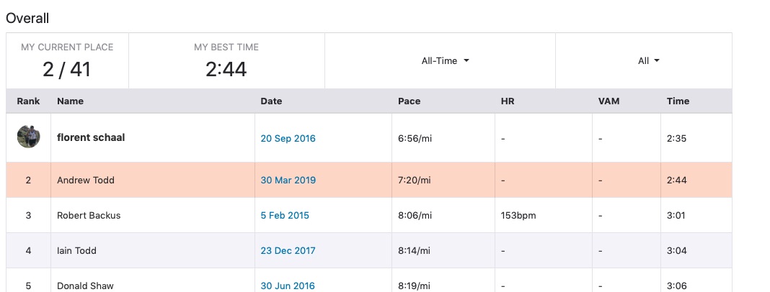The width and height of the screenshot is (770, 292).
Task: Click the 5 Feb 2015 date link
Action: (285, 216)
